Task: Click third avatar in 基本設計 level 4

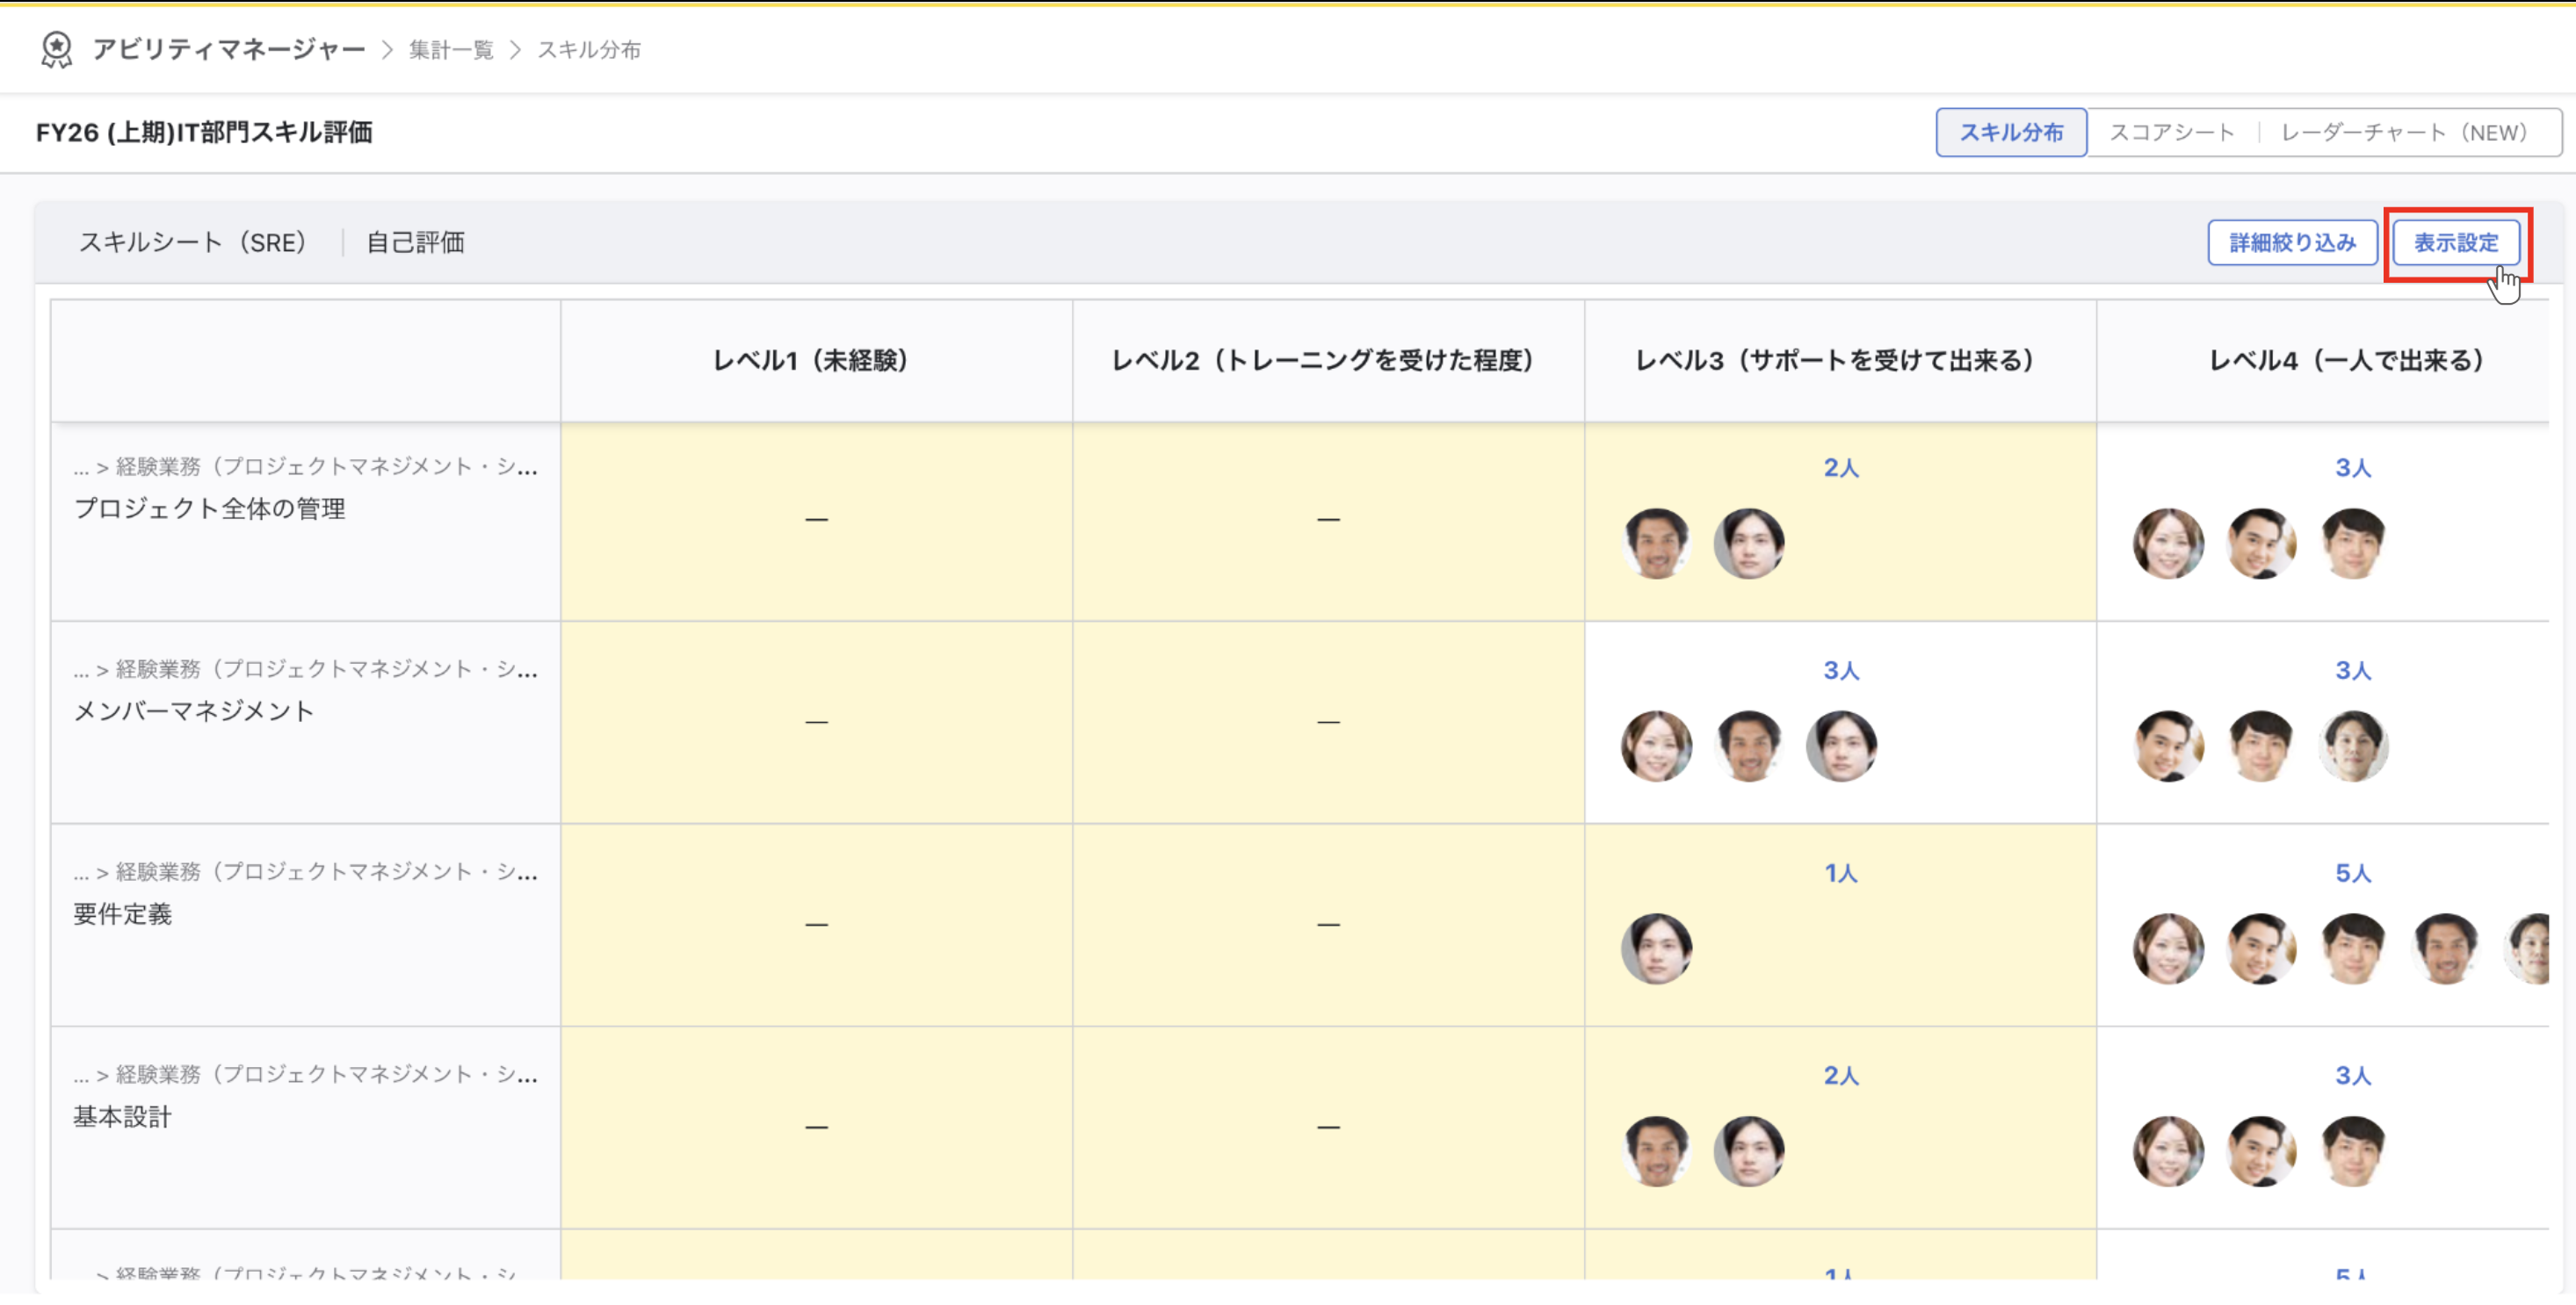Action: 2353,1152
